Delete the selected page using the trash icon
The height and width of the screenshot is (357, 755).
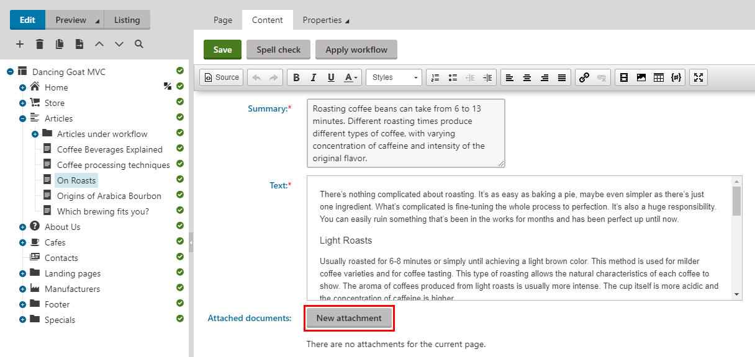click(x=39, y=44)
